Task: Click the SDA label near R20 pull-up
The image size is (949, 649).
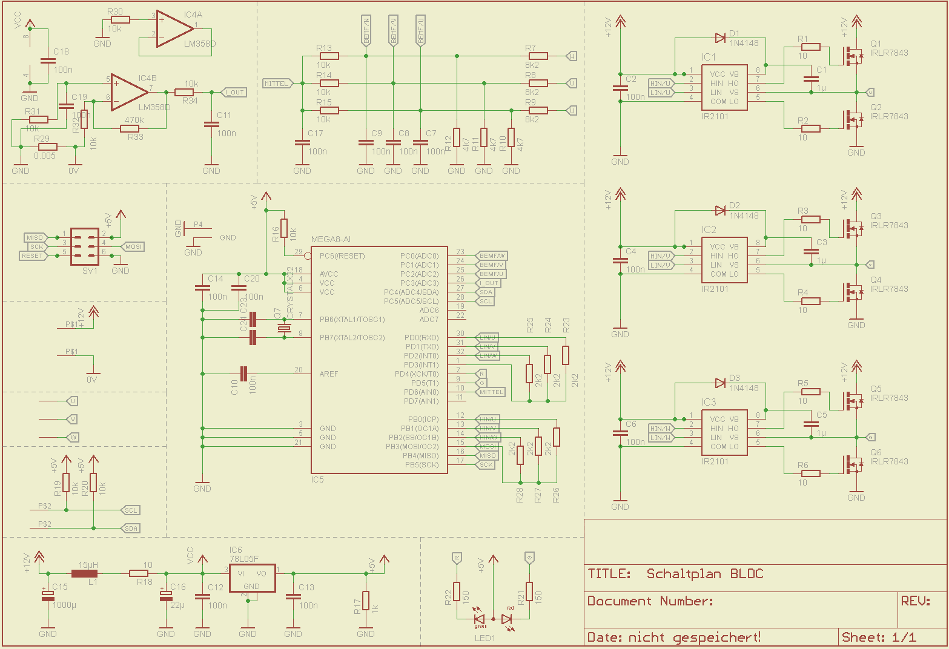Action: click(131, 528)
